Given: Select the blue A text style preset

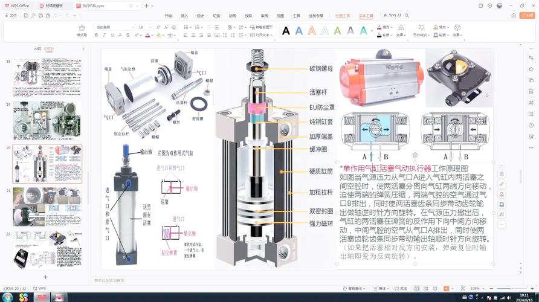Looking at the screenshot, I should 299,31.
